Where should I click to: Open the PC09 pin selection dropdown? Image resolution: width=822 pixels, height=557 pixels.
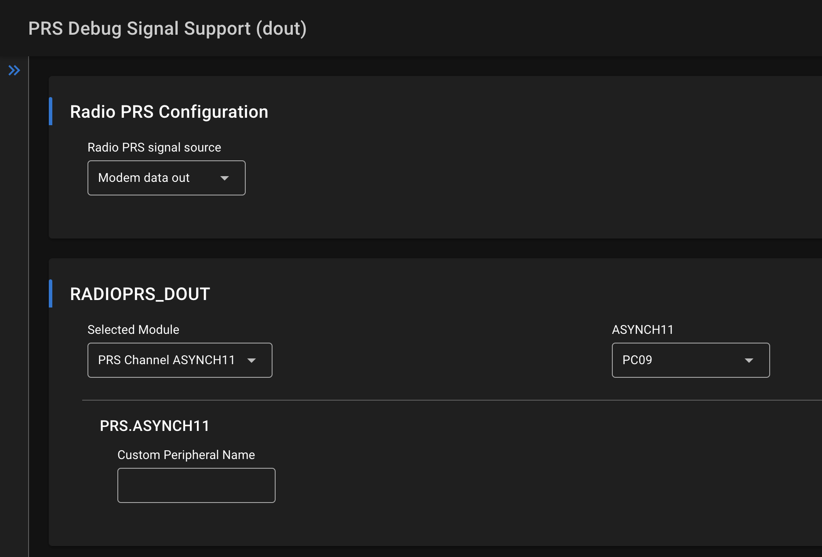click(690, 360)
